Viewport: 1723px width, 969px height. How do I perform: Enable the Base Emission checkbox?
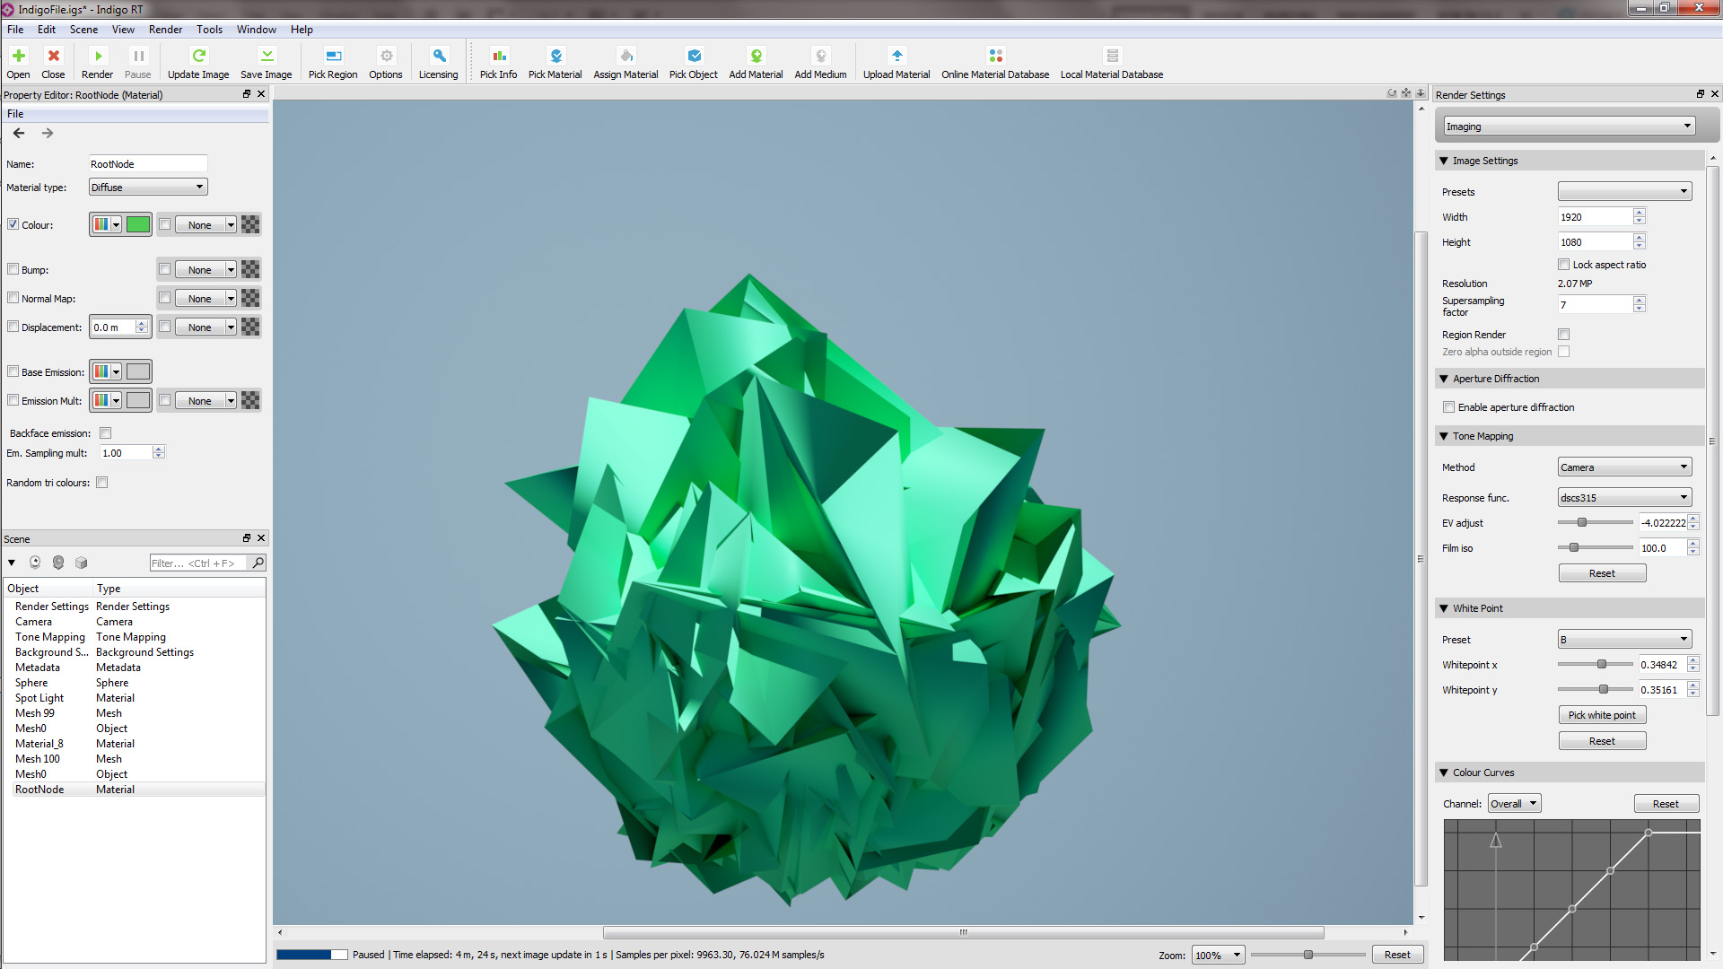13,371
